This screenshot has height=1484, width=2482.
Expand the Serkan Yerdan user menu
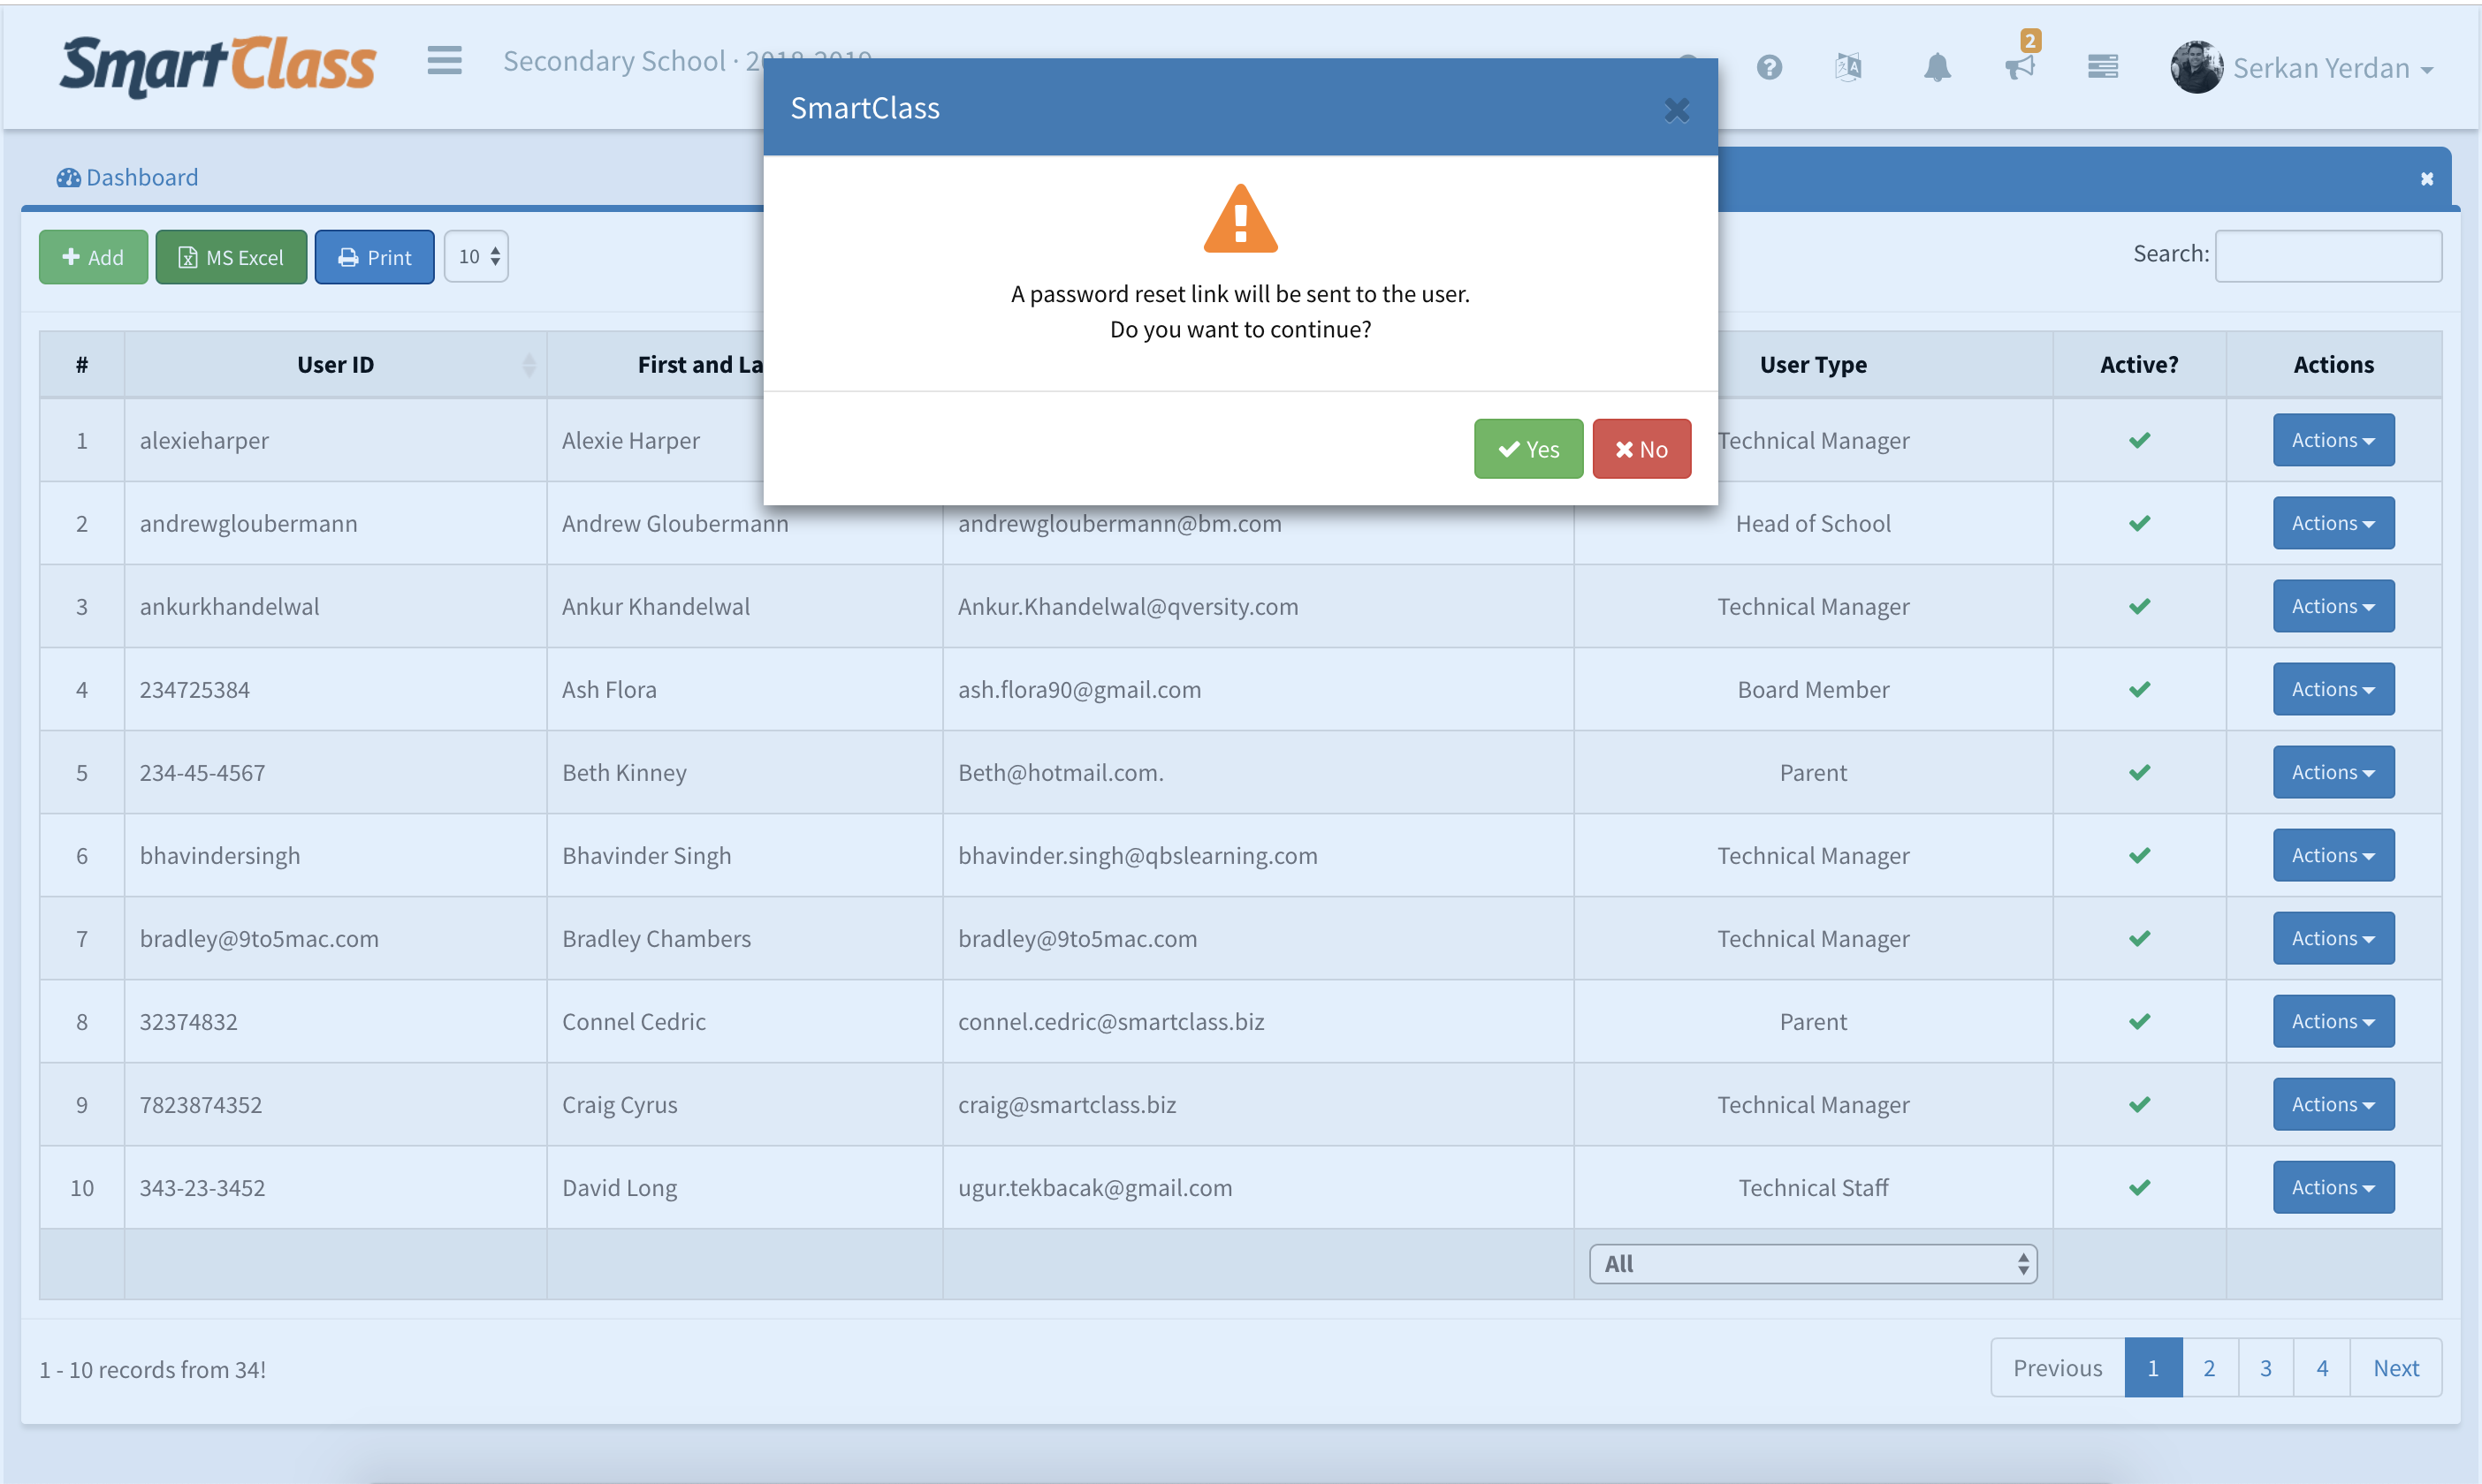pyautogui.click(x=2332, y=68)
